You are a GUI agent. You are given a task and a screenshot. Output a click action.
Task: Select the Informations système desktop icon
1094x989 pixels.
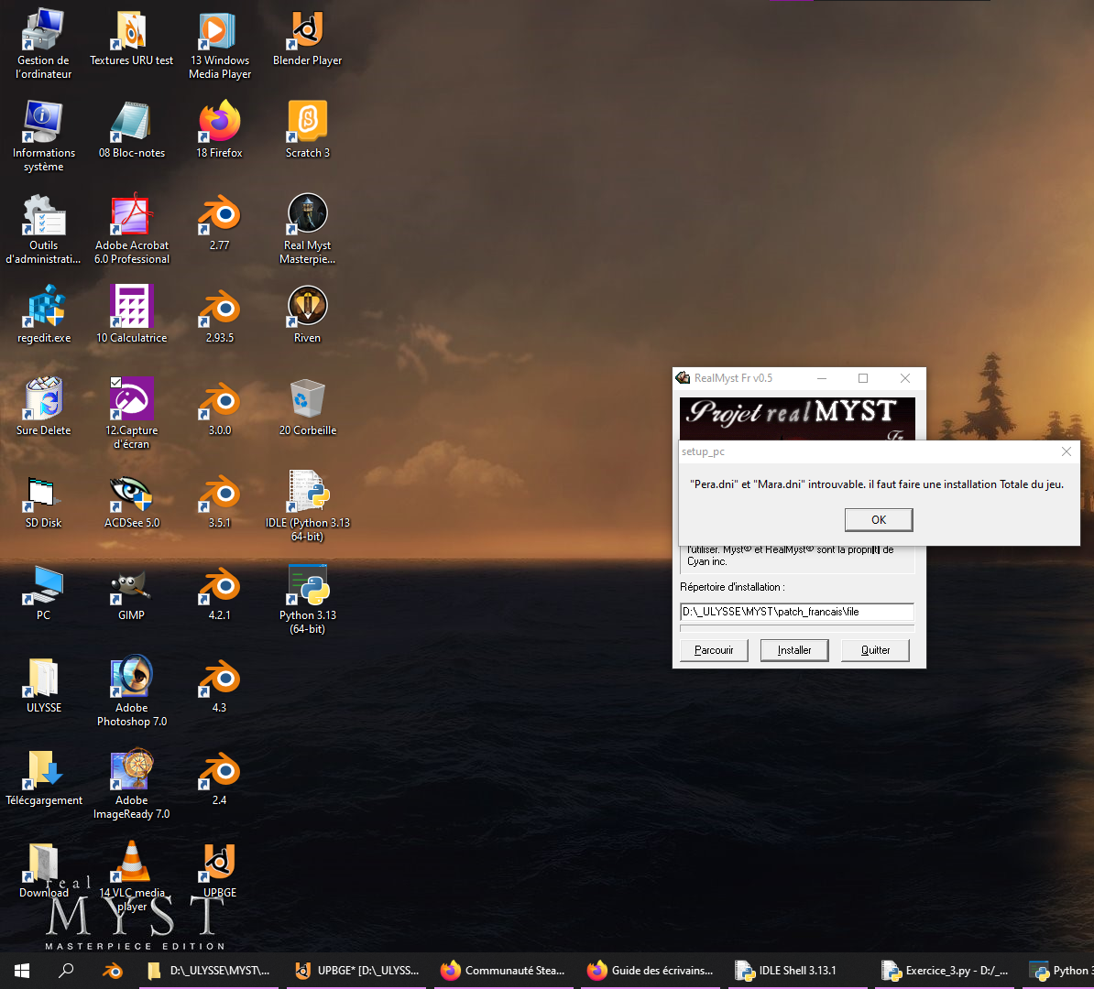click(x=43, y=136)
